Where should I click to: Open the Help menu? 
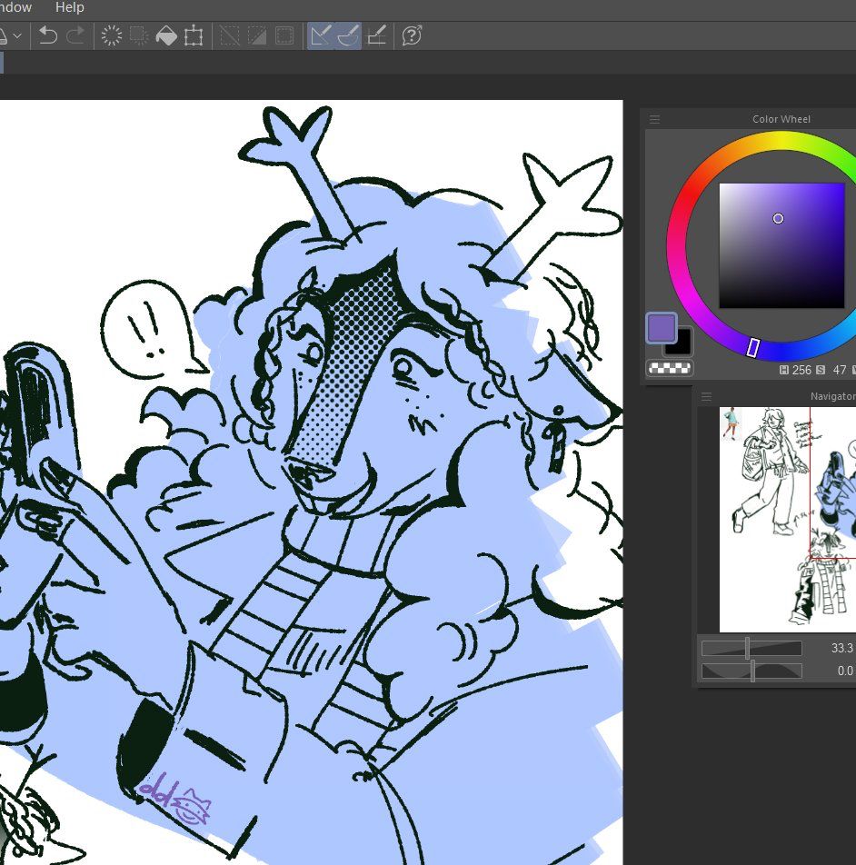pyautogui.click(x=69, y=7)
